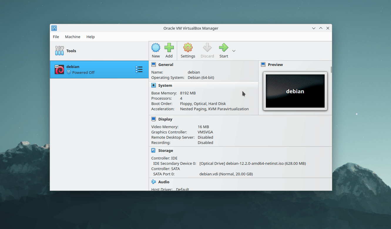Open the Tools icon in sidebar
The height and width of the screenshot is (229, 391).
click(59, 51)
